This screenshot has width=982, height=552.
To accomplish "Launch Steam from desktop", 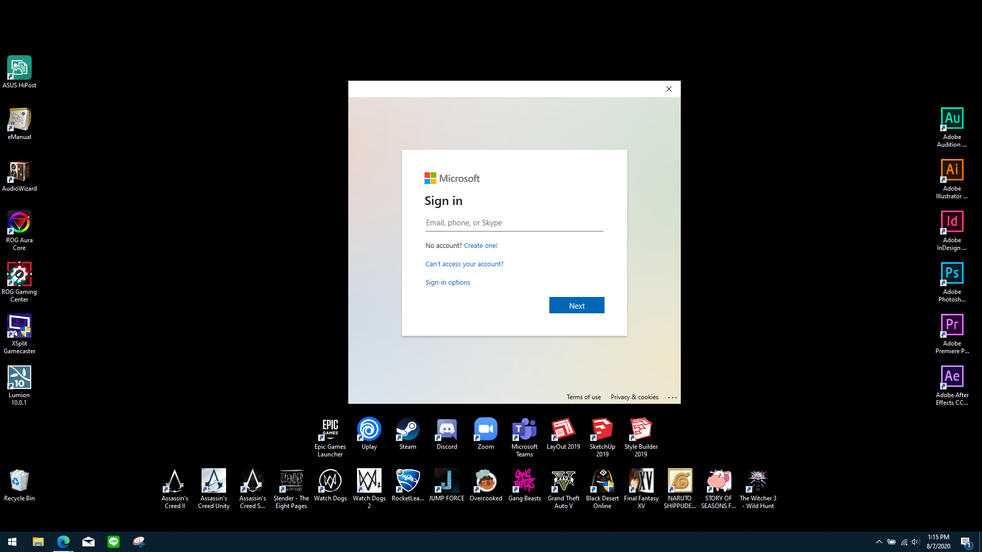I will (408, 433).
